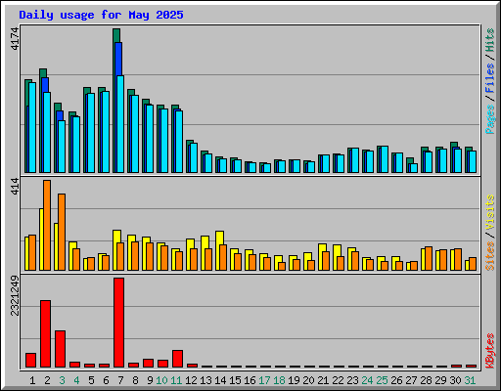Click the Hits legend label
Screen dimensions: 501x391
(489, 40)
